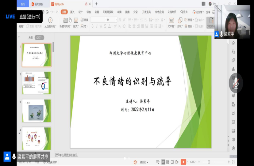The width and height of the screenshot is (254, 166).
Task: Click the orange slideshow play button in status bar
Action: tap(183, 162)
